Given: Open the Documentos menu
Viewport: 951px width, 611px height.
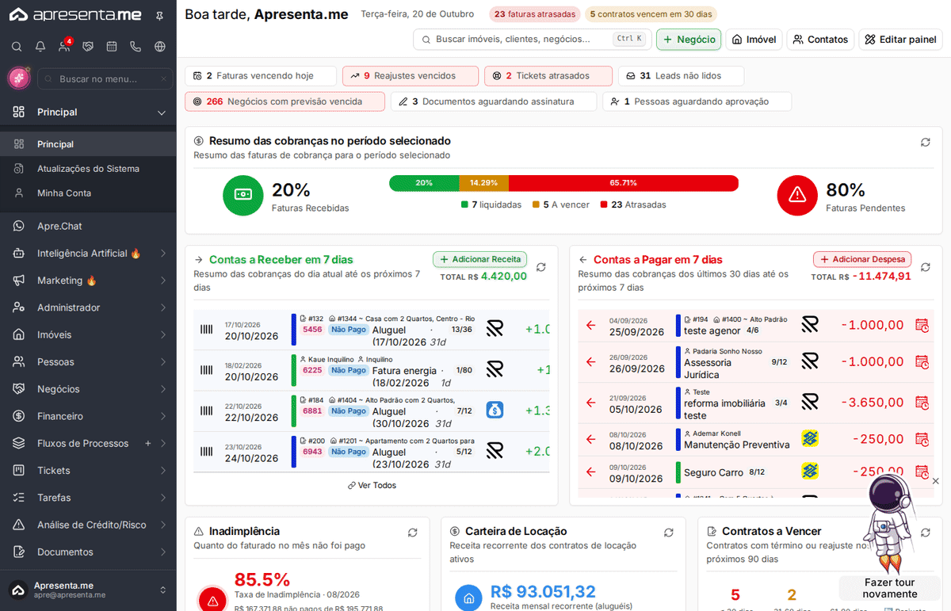Looking at the screenshot, I should click(x=88, y=552).
